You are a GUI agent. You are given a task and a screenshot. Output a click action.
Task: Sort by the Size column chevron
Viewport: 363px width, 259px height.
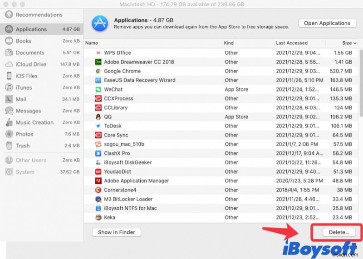pyautogui.click(x=355, y=43)
